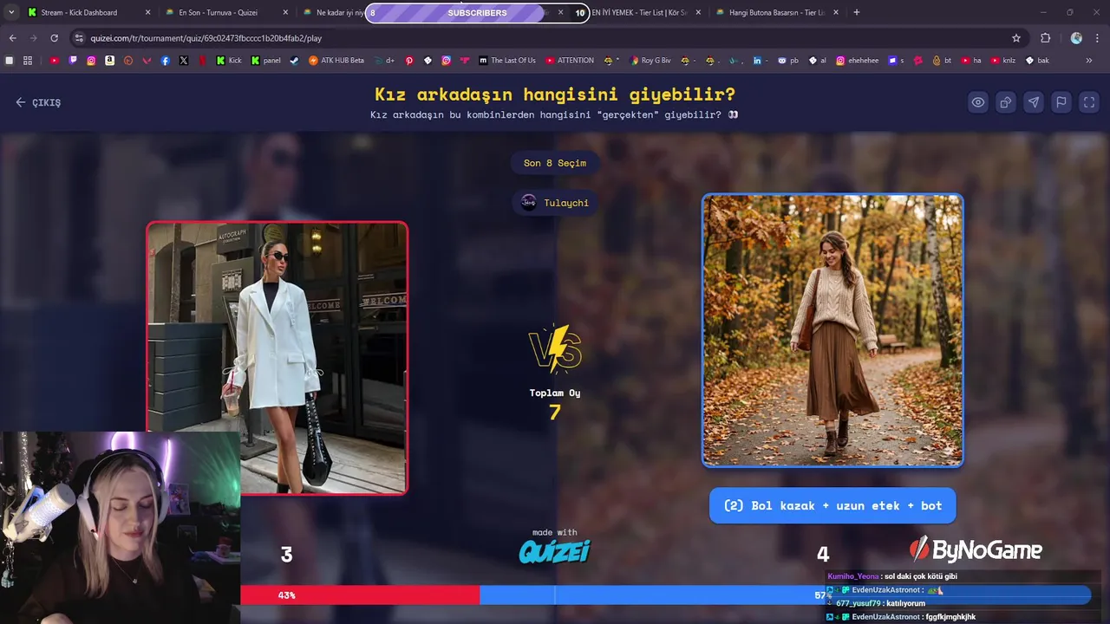The height and width of the screenshot is (624, 1110).
Task: Open the Roy G Biv bookmark
Action: (x=650, y=61)
